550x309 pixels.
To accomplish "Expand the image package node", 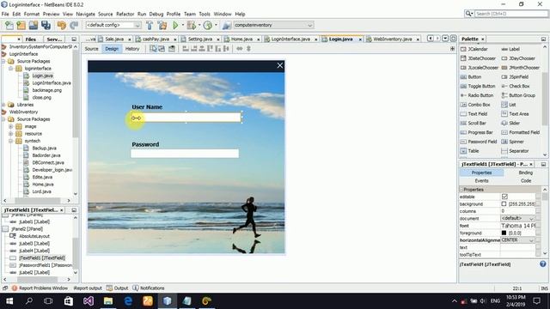I will [11, 126].
